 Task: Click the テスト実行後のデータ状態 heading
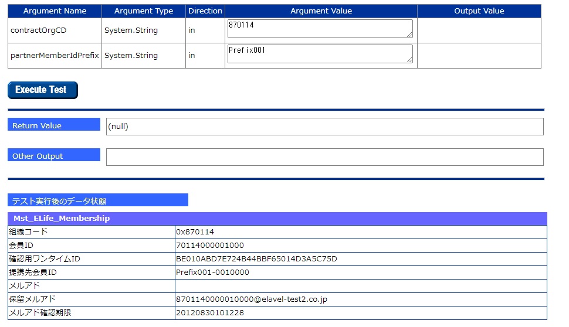pos(98,200)
